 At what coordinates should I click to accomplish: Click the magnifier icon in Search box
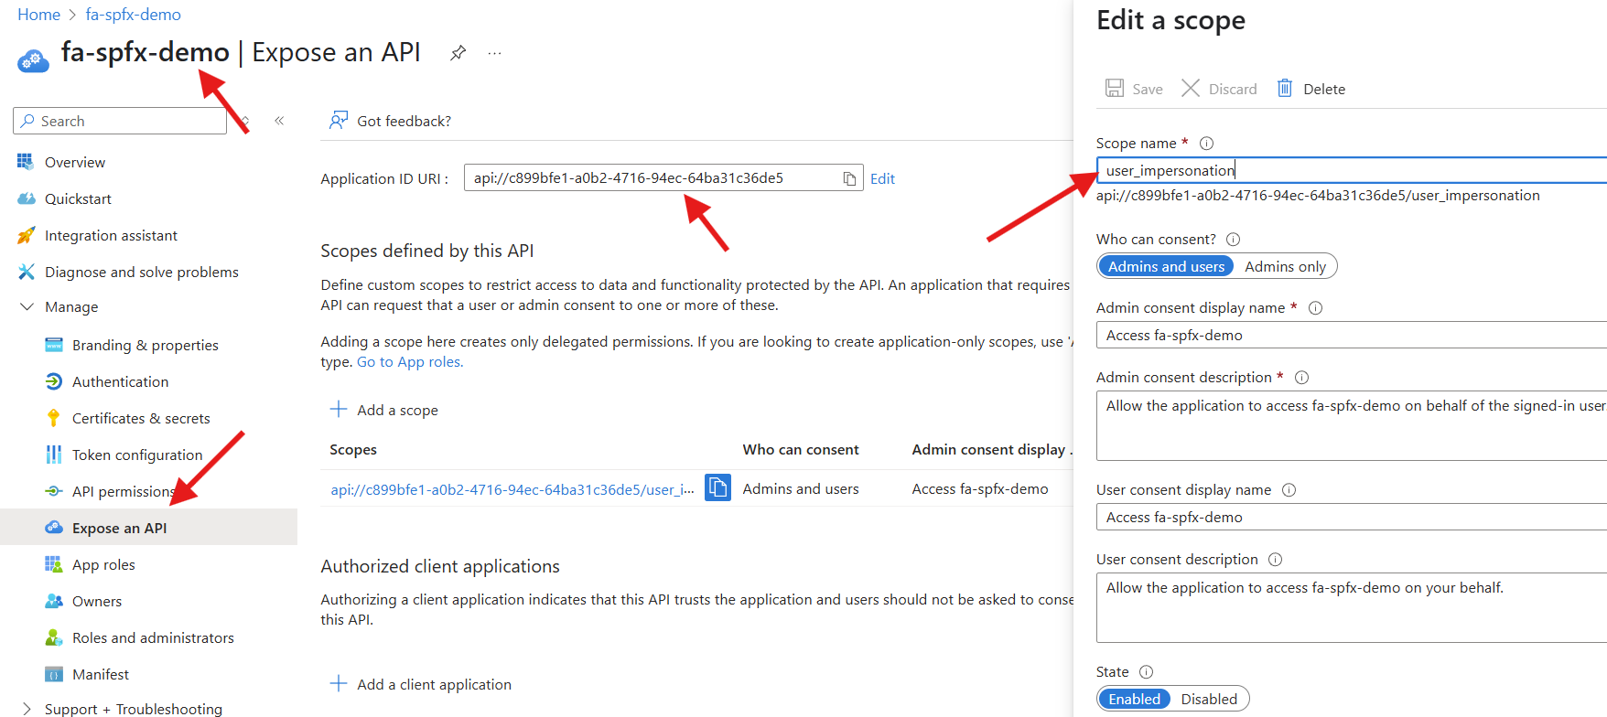point(27,121)
